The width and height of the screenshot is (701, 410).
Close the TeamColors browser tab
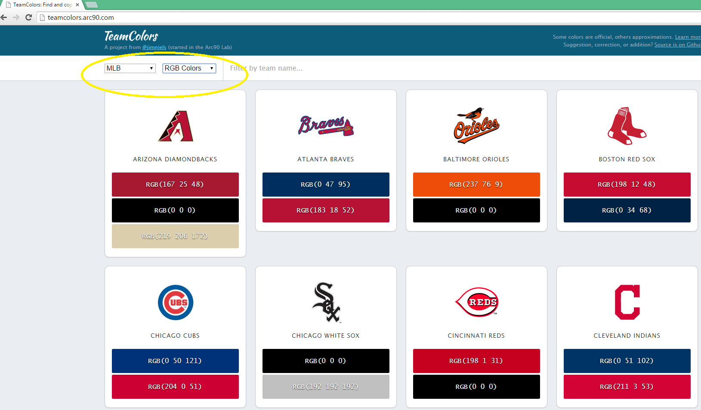77,5
